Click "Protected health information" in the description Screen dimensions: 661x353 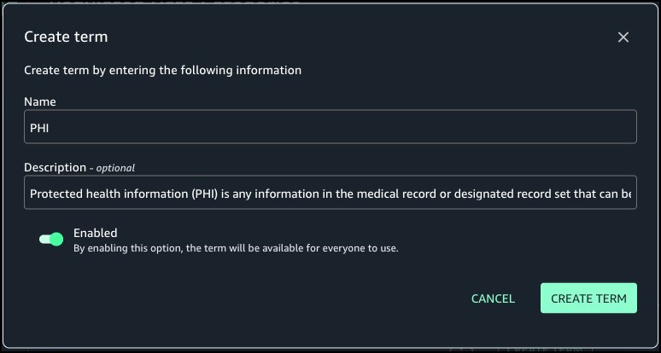(103, 194)
